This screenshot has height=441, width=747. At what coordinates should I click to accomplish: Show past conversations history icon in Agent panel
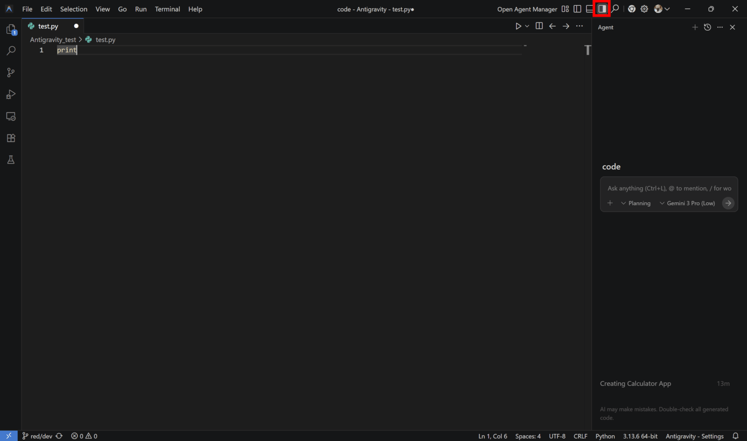click(x=707, y=27)
